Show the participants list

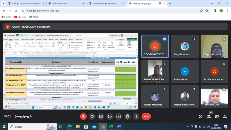tap(209, 116)
